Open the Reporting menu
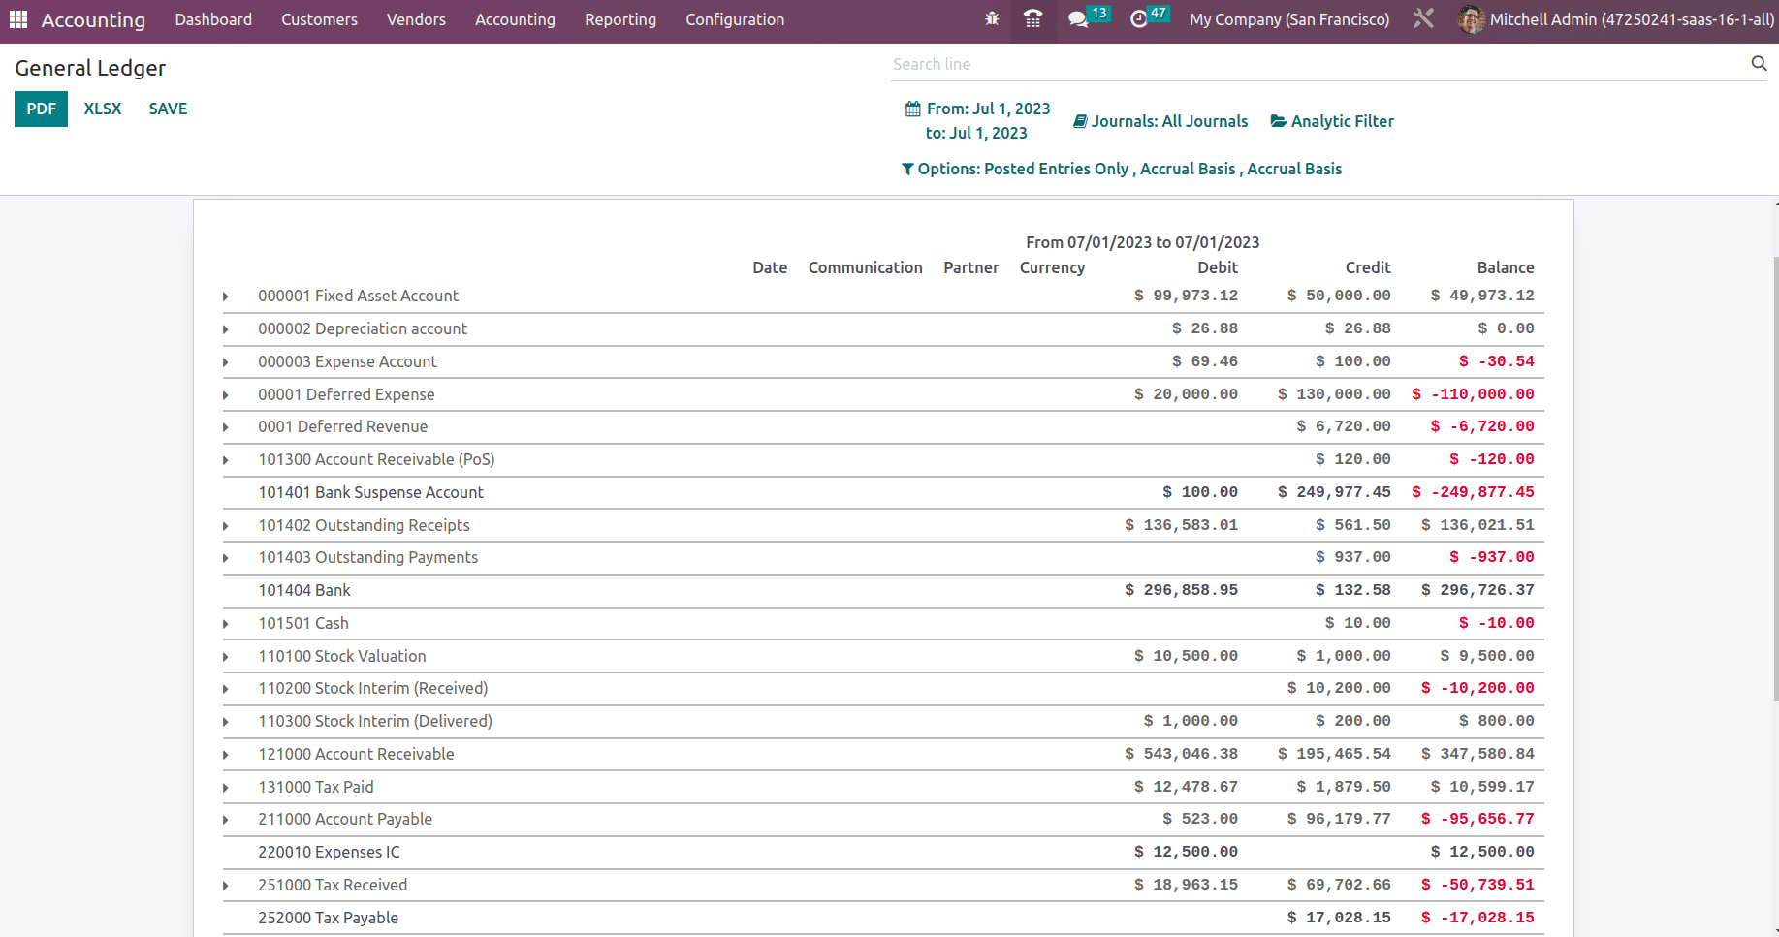The height and width of the screenshot is (937, 1779). pyautogui.click(x=620, y=19)
